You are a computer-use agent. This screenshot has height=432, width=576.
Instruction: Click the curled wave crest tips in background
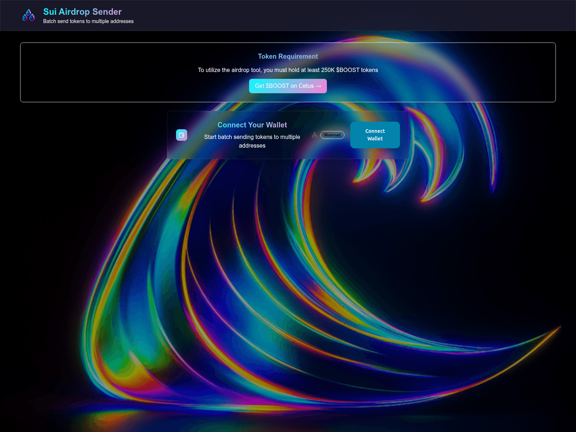(425, 187)
